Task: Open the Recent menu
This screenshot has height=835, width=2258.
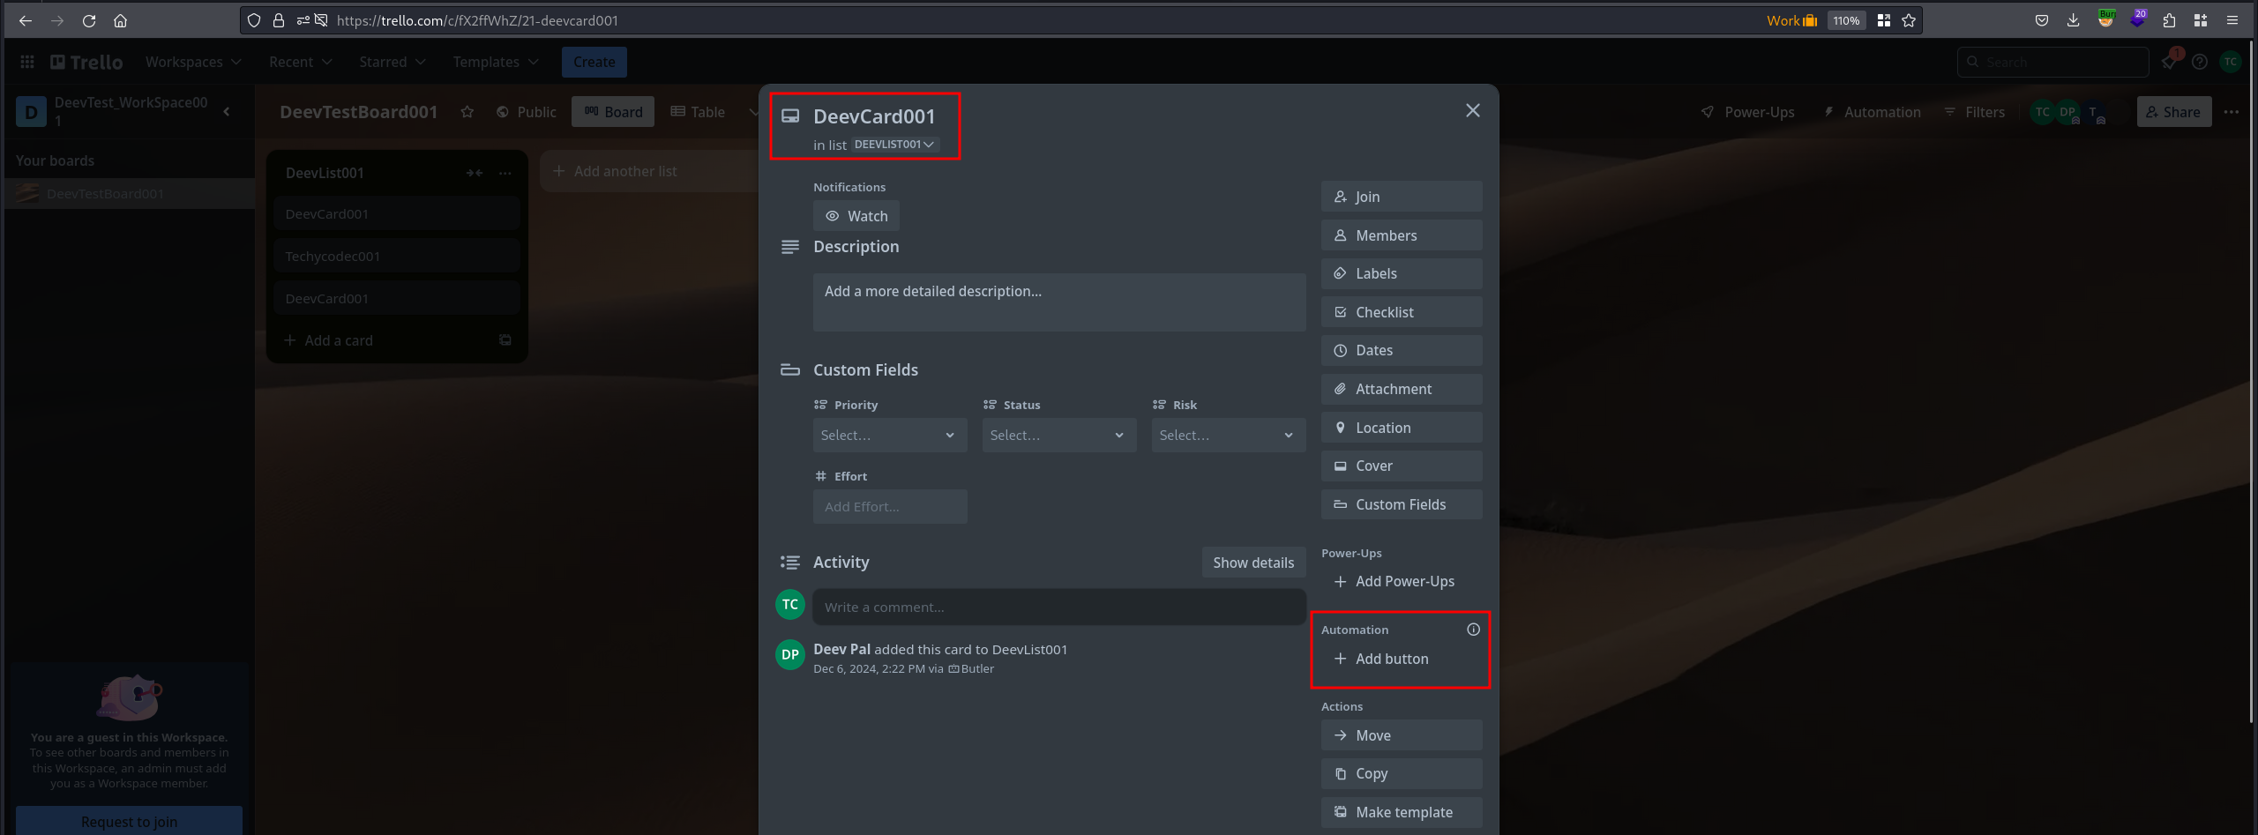Action: click(x=301, y=62)
